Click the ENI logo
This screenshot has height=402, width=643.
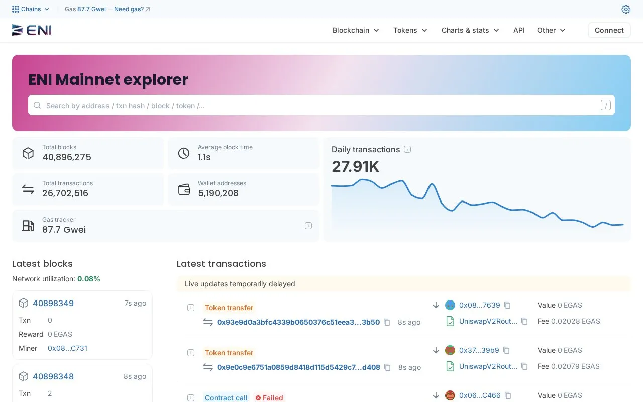point(32,30)
